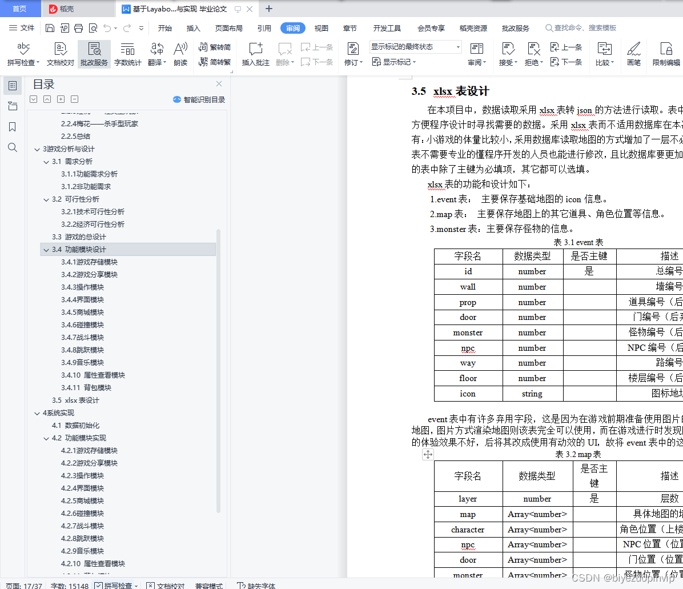Click collapse-all minus icon in outline panel
The width and height of the screenshot is (683, 589).
74,99
